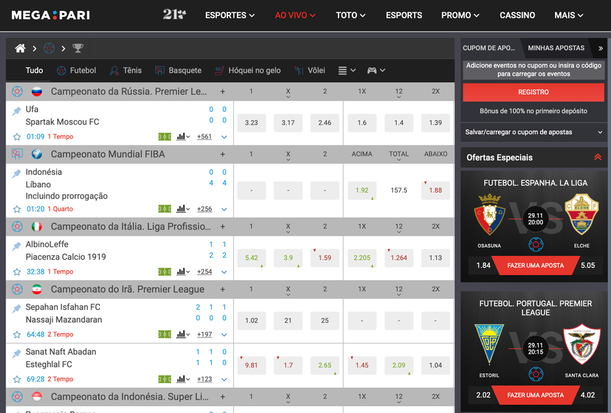Click the 21+ age restriction icon
The height and width of the screenshot is (413, 611).
coord(174,15)
